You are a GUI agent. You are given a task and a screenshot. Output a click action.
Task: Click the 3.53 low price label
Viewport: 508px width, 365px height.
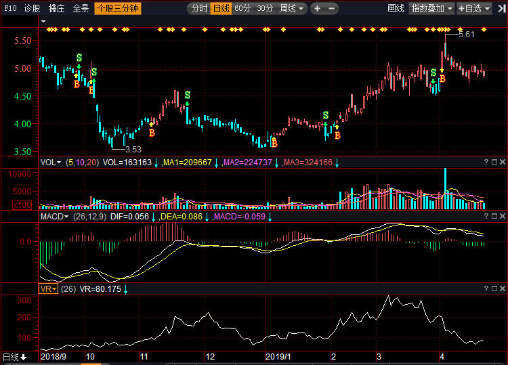coord(133,149)
